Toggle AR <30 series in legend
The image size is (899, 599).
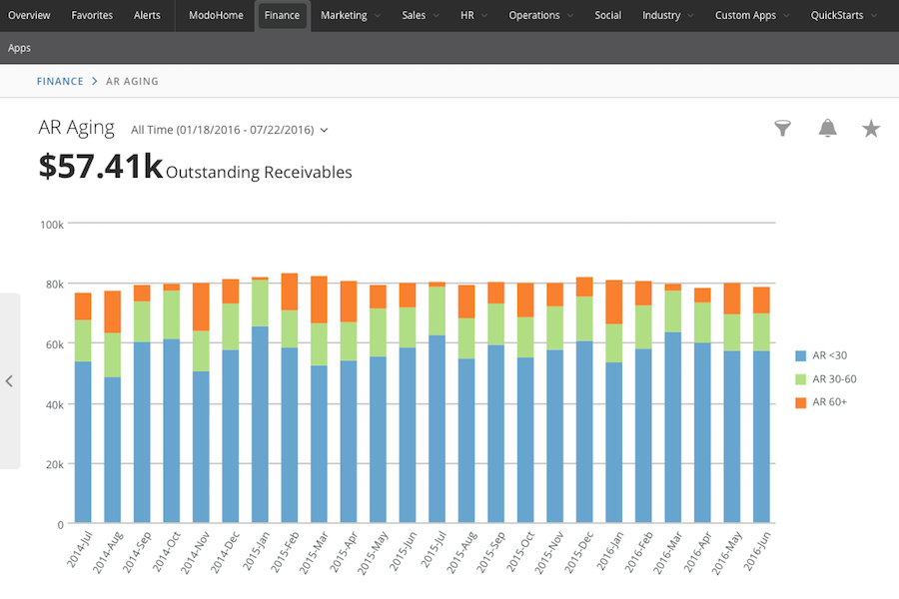click(829, 355)
